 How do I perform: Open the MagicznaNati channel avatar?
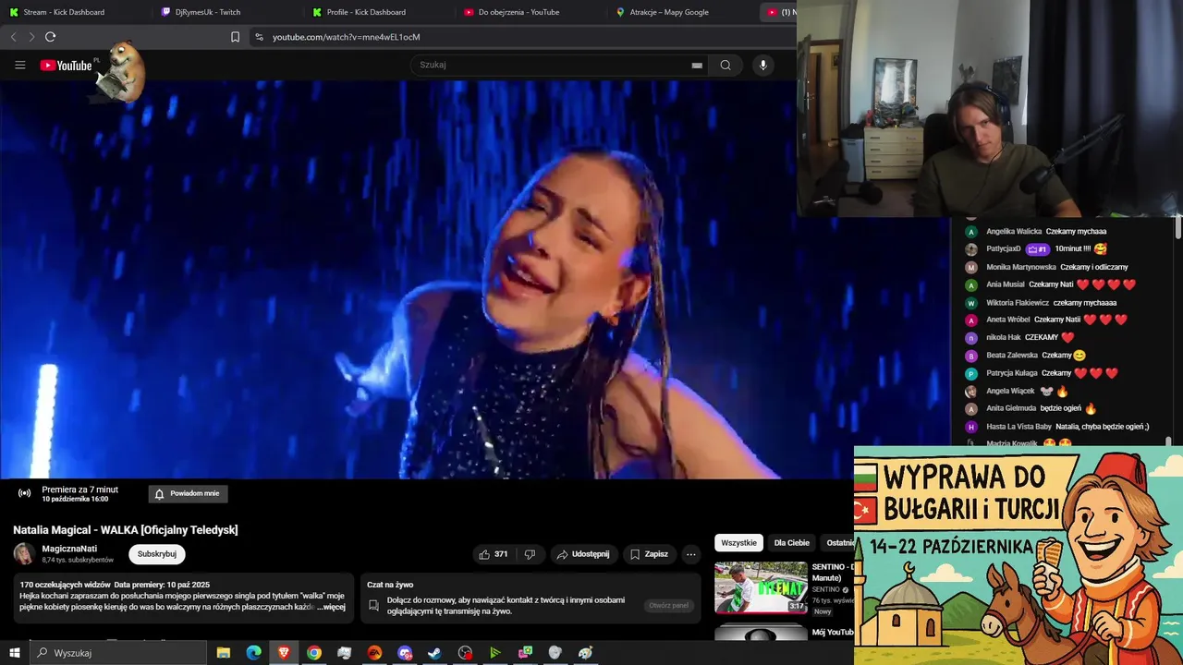[24, 554]
